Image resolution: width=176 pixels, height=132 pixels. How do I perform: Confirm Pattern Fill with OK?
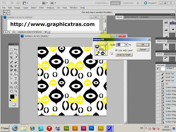[x=143, y=45]
